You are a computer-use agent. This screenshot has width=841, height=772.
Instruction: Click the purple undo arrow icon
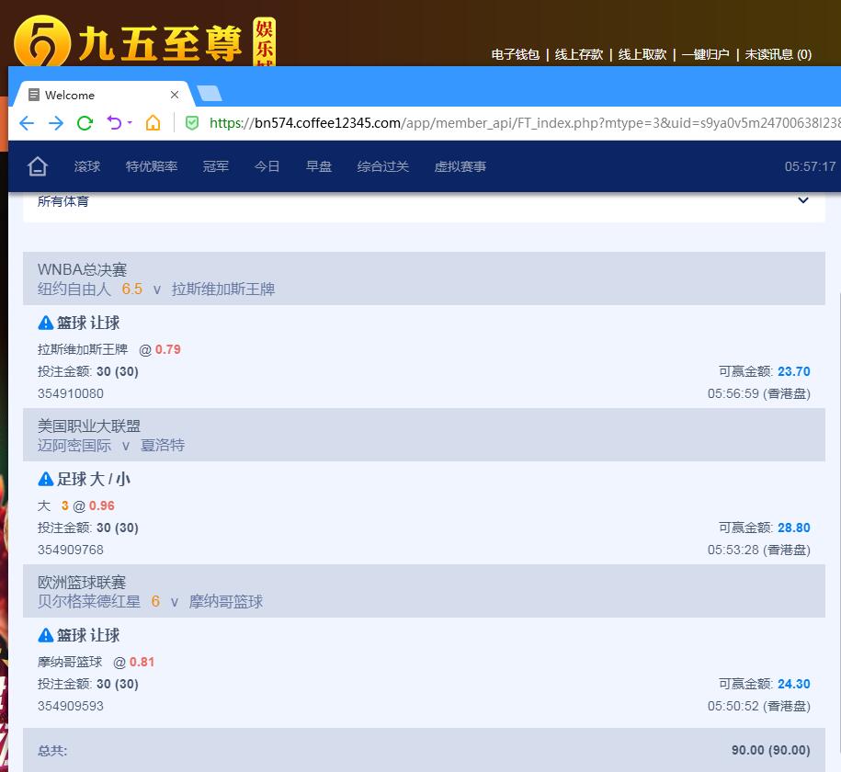pos(114,123)
